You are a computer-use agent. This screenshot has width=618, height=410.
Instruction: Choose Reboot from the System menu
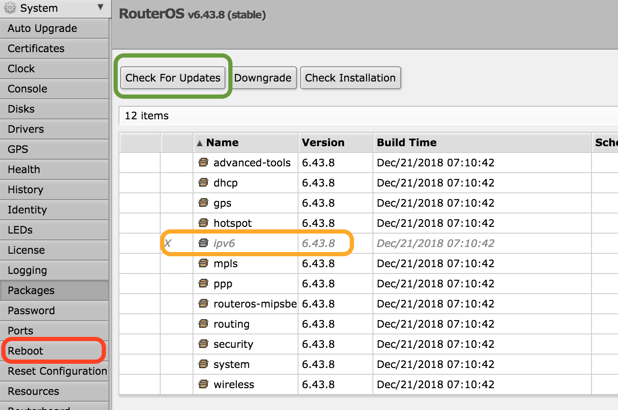tap(54, 351)
